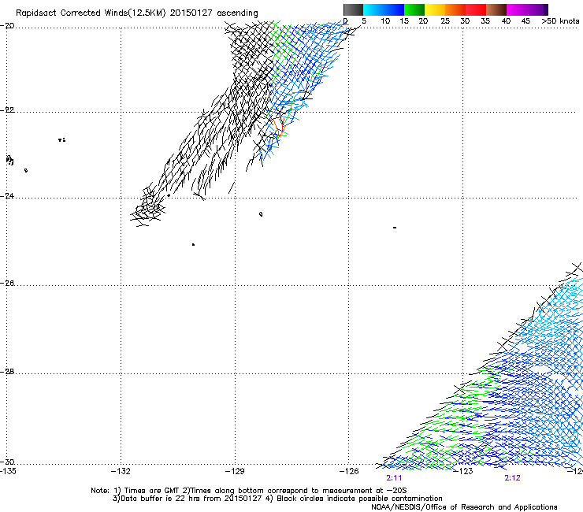The image size is (583, 512).
Task: Click the '-28' latitude axis label
Action: point(7,371)
